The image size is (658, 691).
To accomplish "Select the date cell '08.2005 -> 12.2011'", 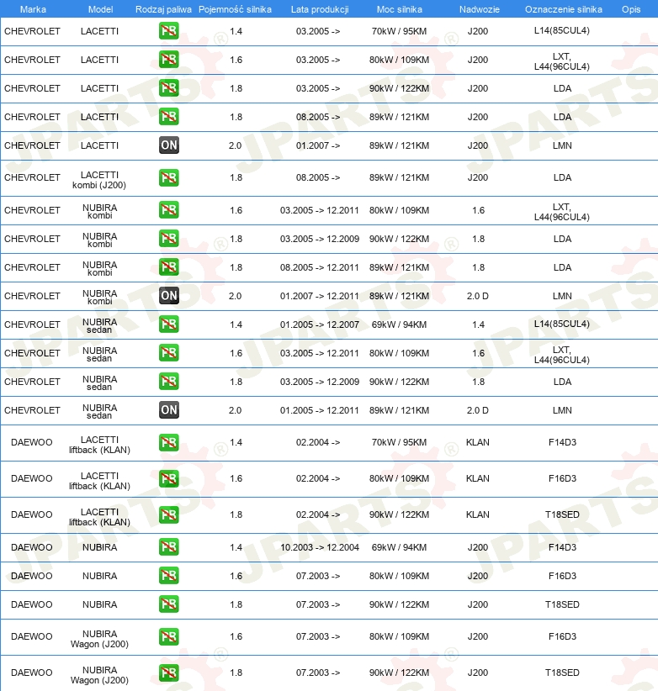I will (x=320, y=267).
